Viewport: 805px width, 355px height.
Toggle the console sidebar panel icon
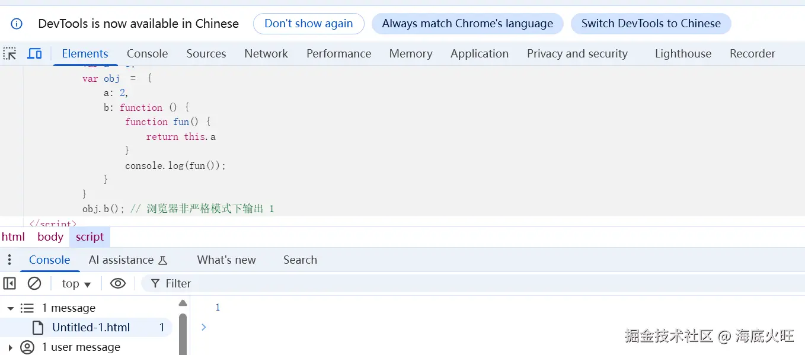(9, 283)
